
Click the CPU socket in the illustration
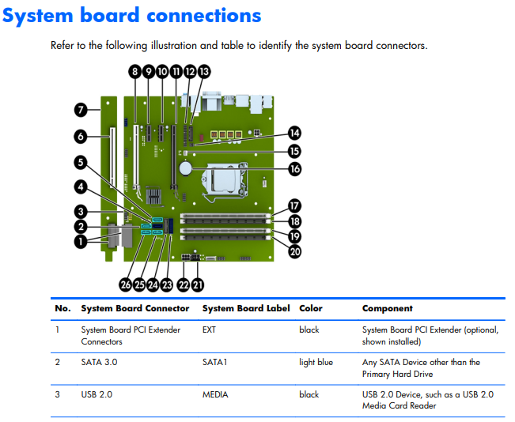(225, 180)
